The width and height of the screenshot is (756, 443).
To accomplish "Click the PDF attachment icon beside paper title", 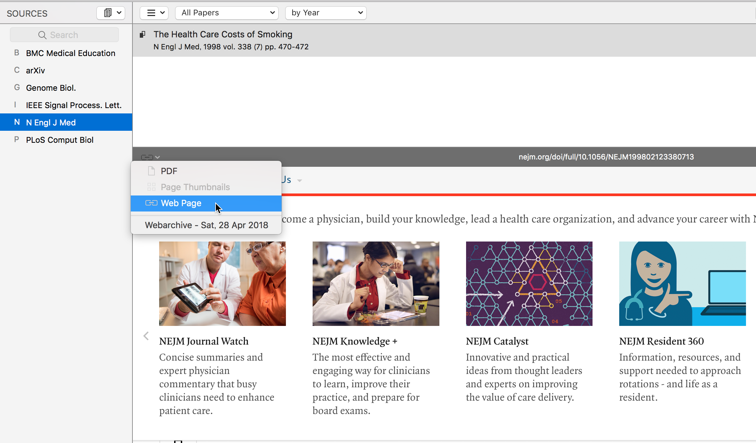I will (142, 34).
